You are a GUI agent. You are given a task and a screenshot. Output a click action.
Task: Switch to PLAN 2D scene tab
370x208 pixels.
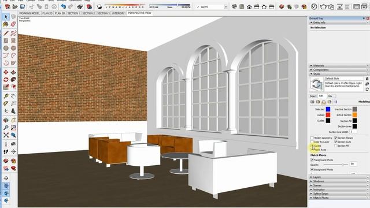pos(47,13)
